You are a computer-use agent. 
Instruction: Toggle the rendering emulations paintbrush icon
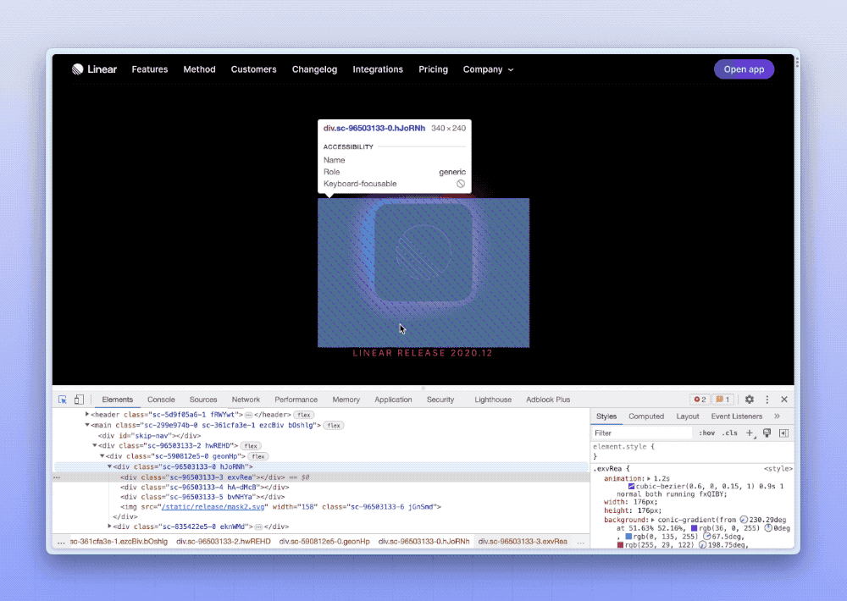[x=767, y=433]
